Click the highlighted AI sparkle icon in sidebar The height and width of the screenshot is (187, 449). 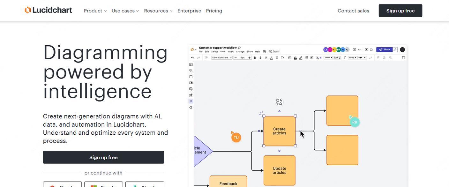191,101
